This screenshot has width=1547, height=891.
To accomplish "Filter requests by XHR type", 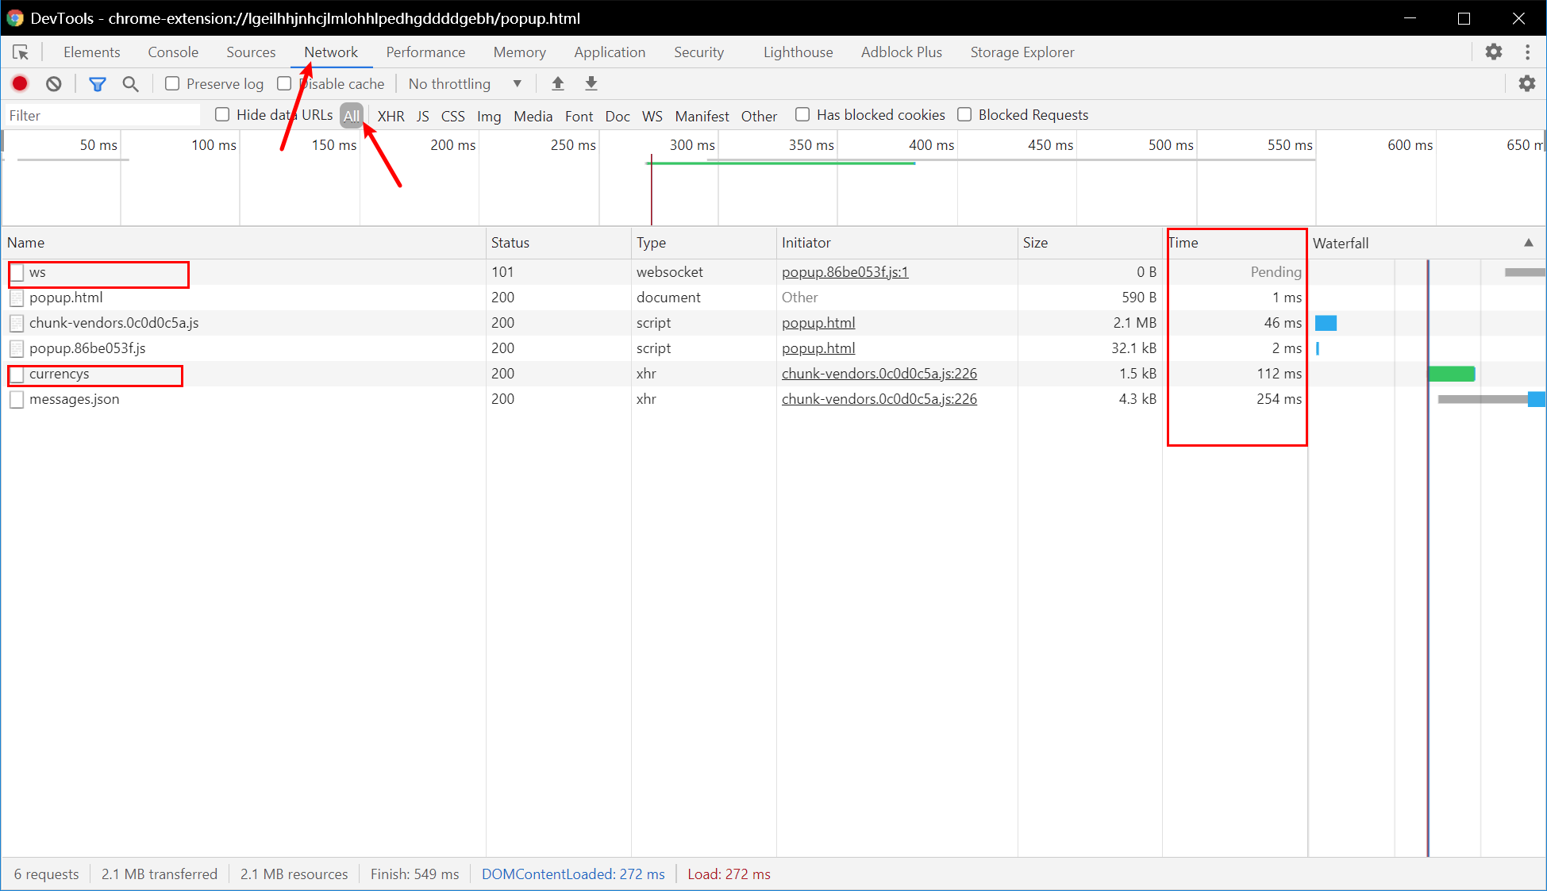I will click(391, 116).
